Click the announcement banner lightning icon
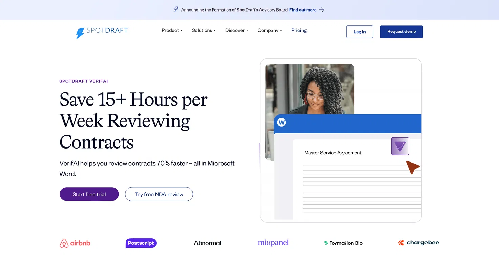 176,9
